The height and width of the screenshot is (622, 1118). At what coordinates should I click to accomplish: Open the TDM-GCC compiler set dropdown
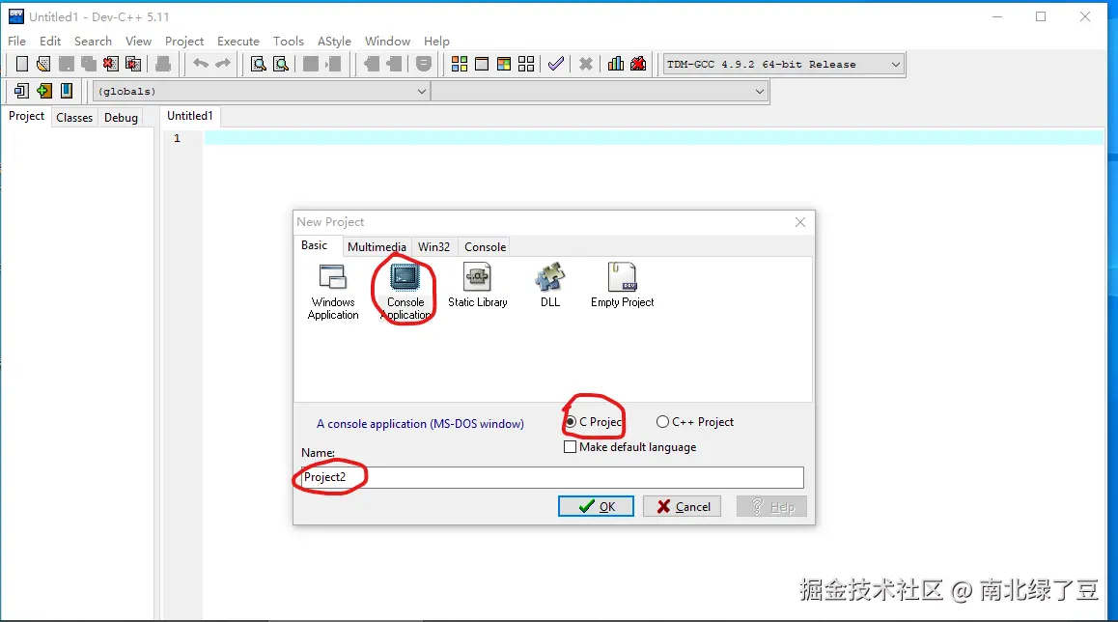pyautogui.click(x=784, y=64)
